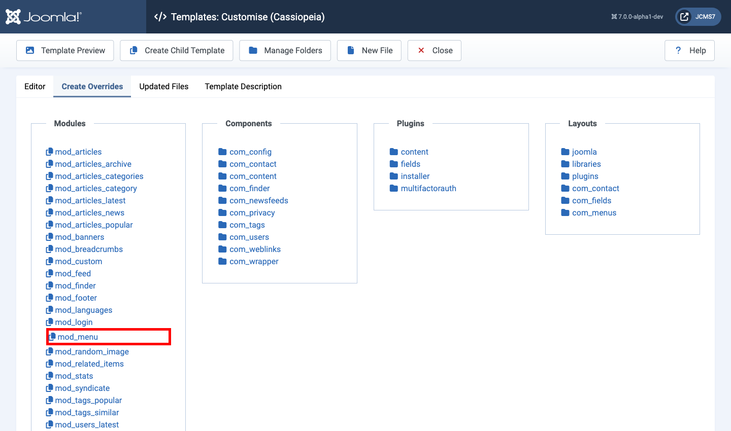Screen dimensions: 731x431
Task: Expand the com_users component folder
Action: pyautogui.click(x=244, y=237)
